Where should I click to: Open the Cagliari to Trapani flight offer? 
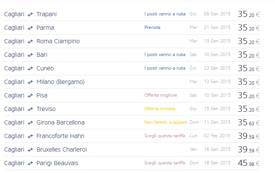[x=47, y=14]
